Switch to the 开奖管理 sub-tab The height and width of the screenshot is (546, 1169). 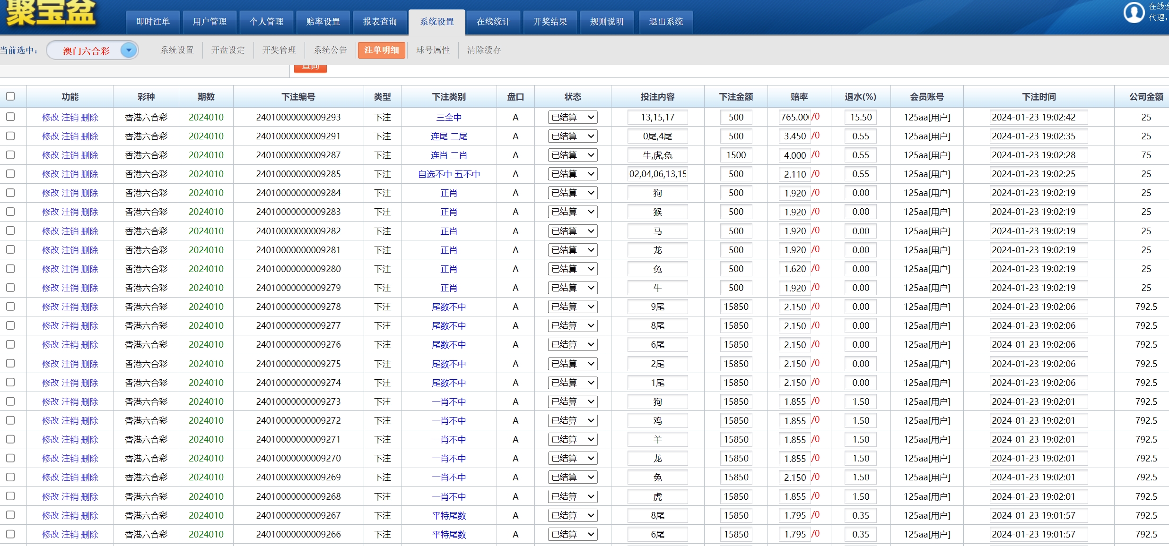tap(279, 50)
